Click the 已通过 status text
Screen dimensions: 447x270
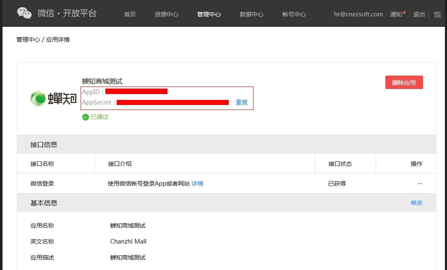pos(100,117)
